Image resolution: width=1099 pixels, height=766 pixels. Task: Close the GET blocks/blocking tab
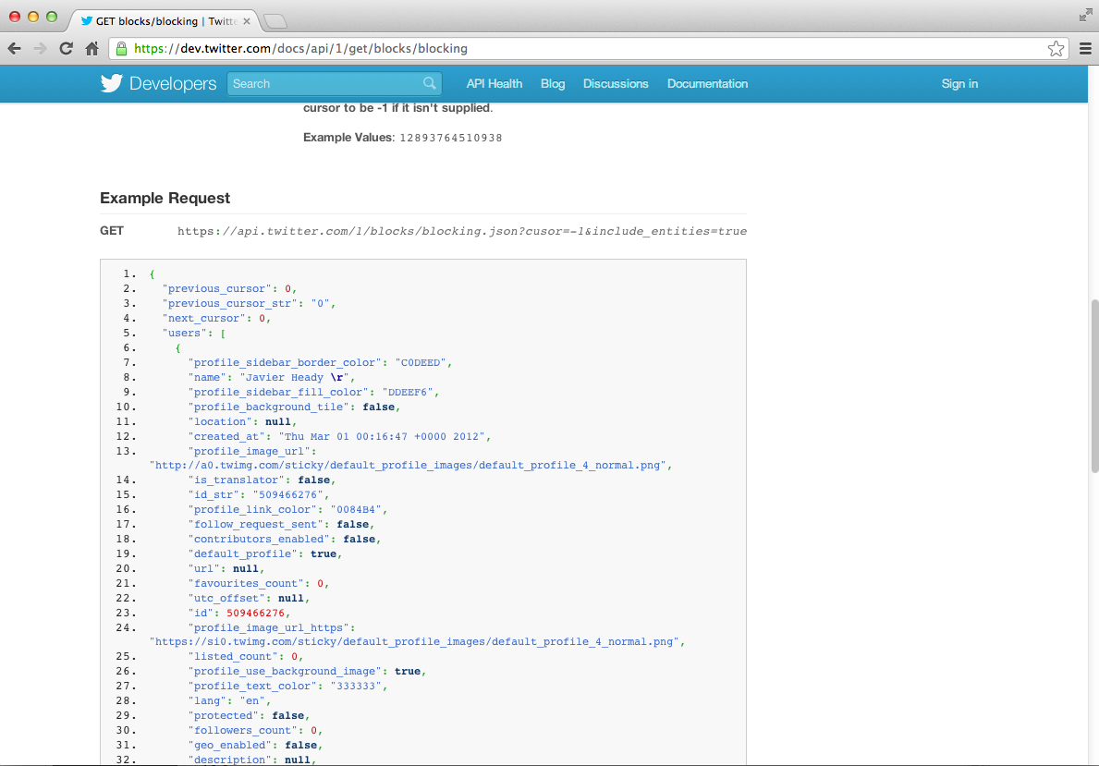(247, 21)
